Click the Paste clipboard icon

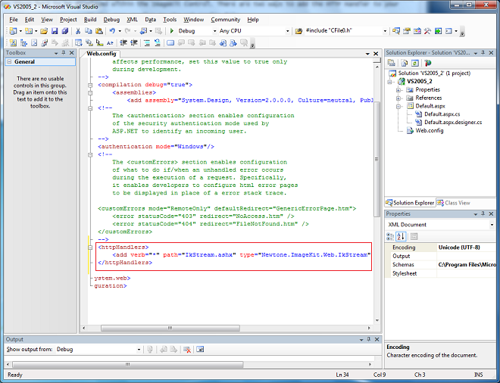pyautogui.click(x=99, y=31)
